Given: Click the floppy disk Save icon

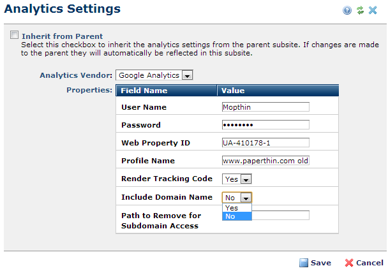Looking at the screenshot, I should (304, 263).
